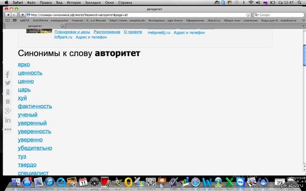The height and width of the screenshot is (191, 306).
Task: Click the URL address field
Action: point(138,15)
